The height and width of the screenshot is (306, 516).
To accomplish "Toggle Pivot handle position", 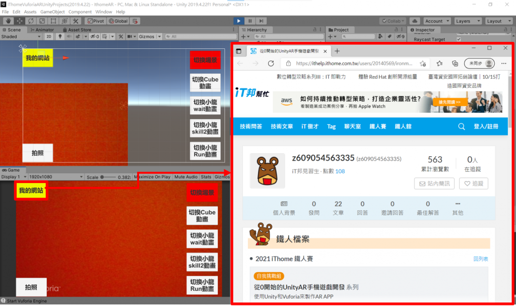I will pyautogui.click(x=95, y=21).
